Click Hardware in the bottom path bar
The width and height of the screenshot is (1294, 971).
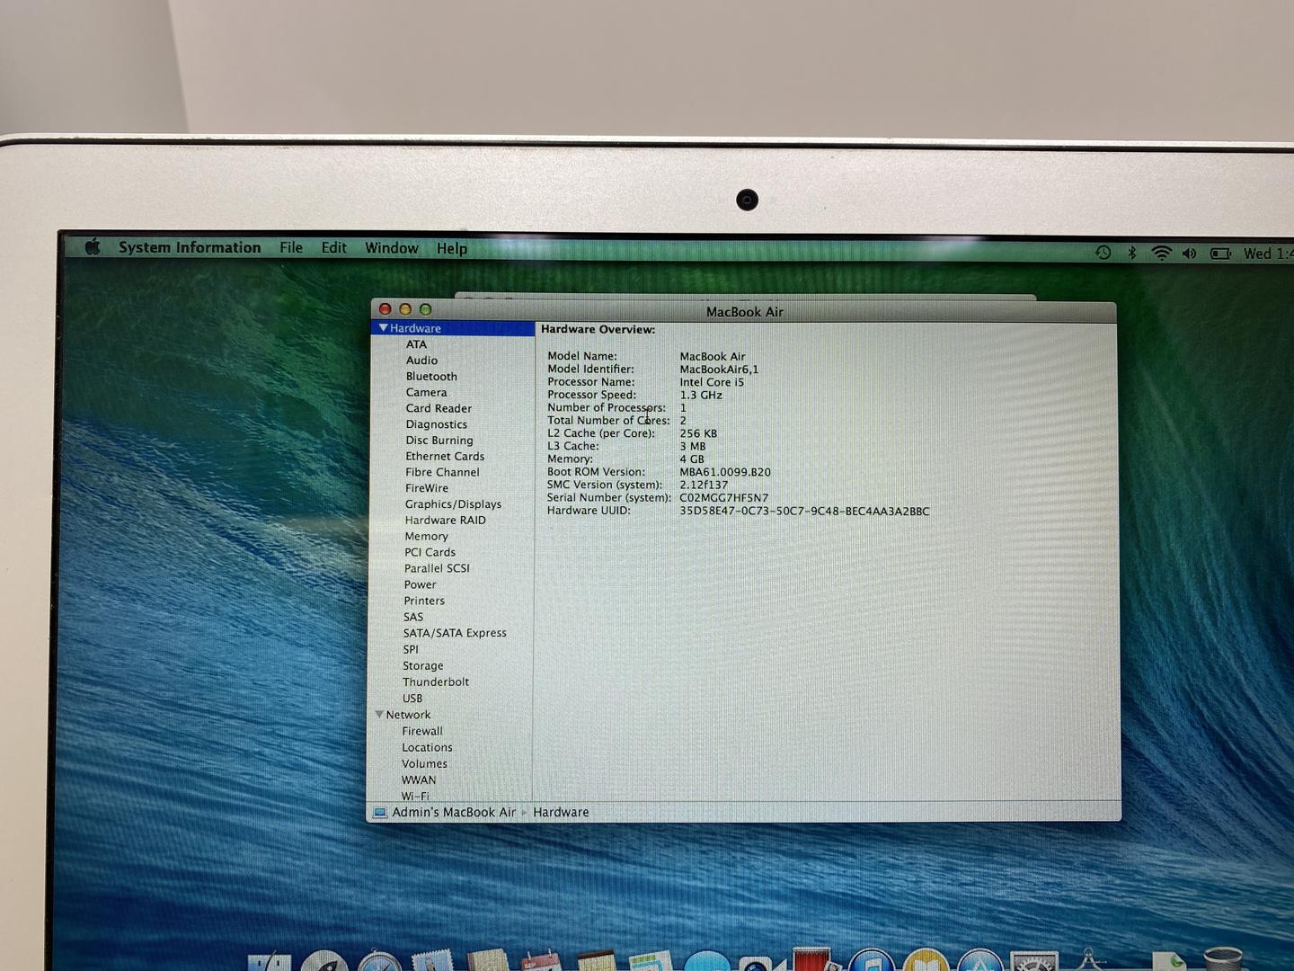561,813
